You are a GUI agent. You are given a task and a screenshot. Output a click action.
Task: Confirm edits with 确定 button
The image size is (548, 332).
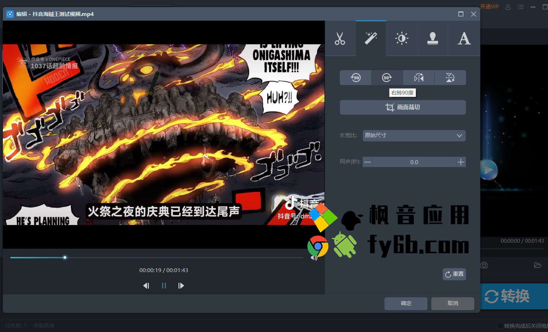[406, 304]
